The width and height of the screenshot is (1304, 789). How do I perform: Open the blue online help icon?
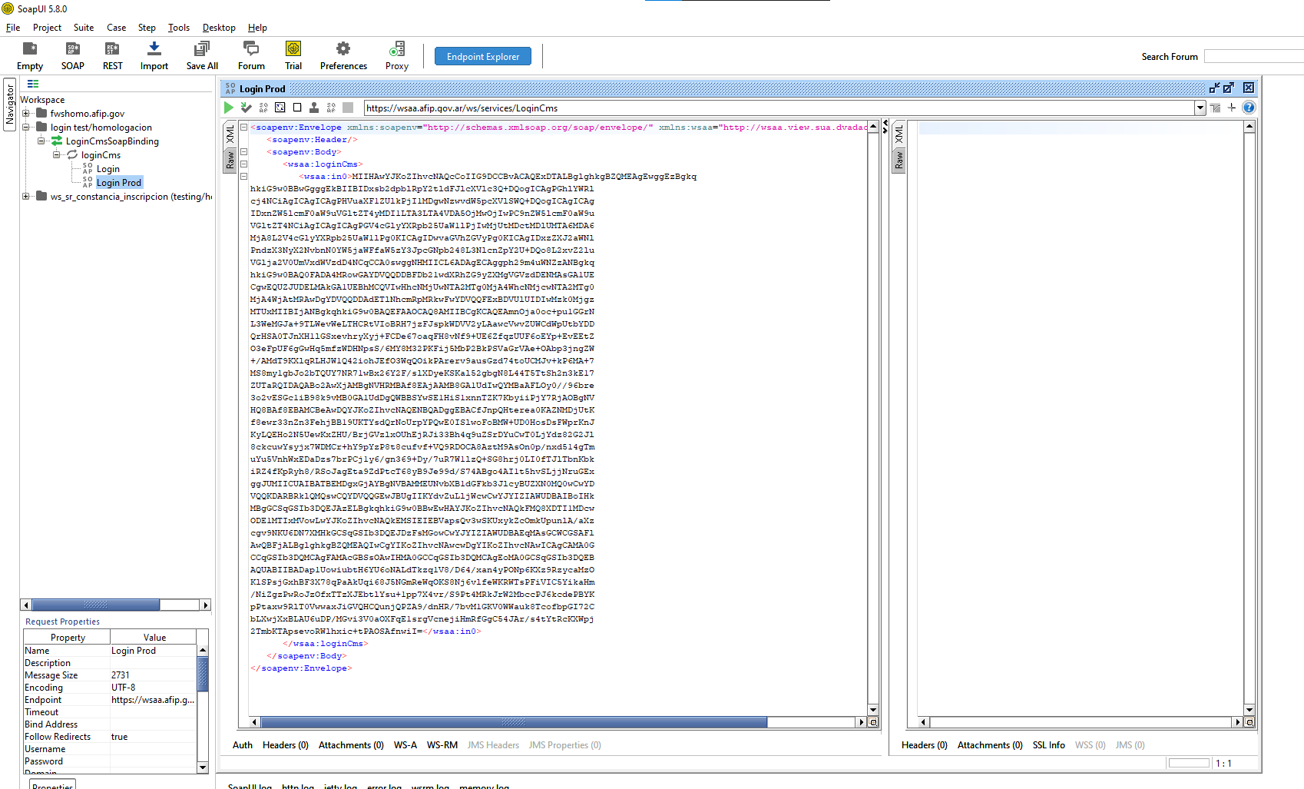pos(1249,108)
